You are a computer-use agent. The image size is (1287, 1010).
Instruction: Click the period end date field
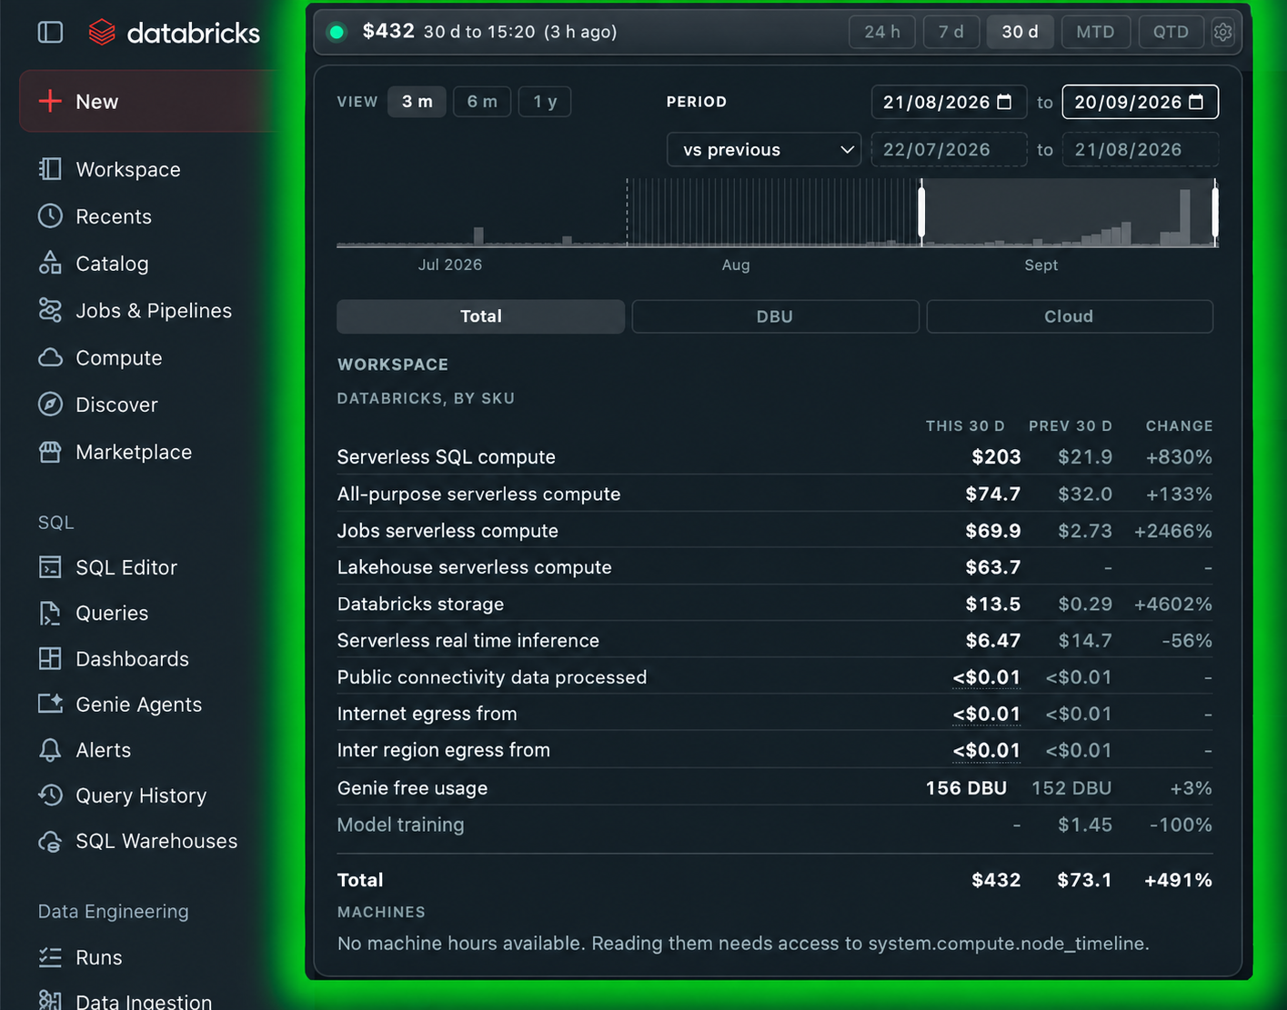click(x=1140, y=102)
